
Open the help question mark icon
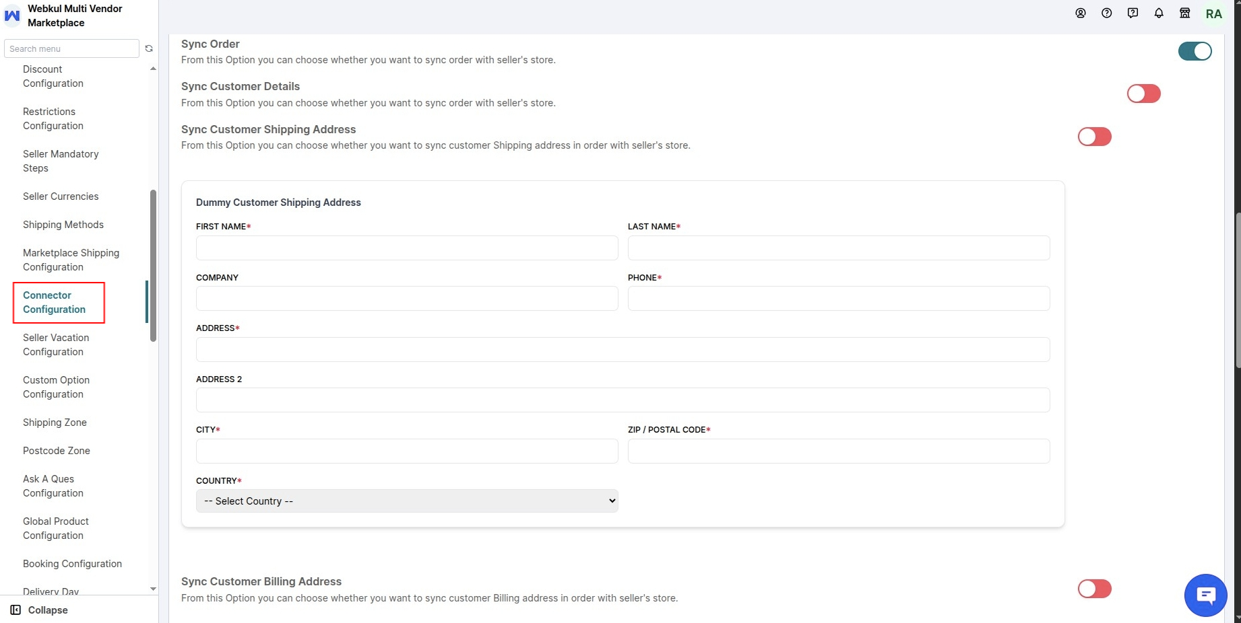click(1107, 13)
